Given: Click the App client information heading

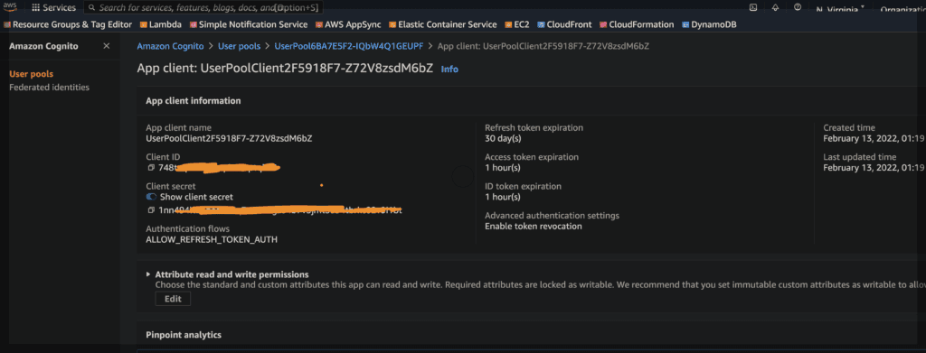Looking at the screenshot, I should [194, 101].
